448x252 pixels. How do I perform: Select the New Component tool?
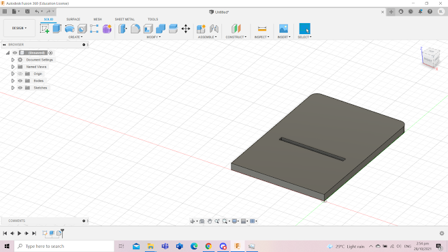coord(201,29)
